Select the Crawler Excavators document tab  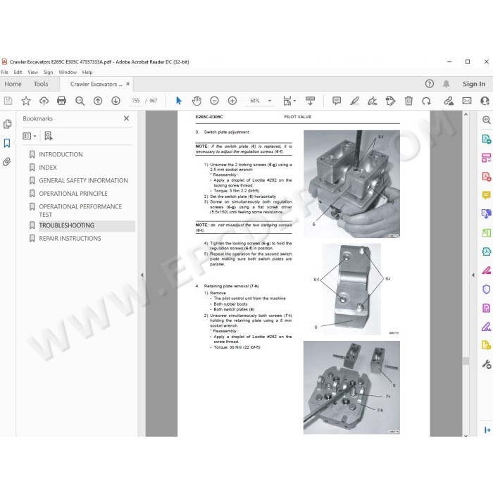coord(96,85)
